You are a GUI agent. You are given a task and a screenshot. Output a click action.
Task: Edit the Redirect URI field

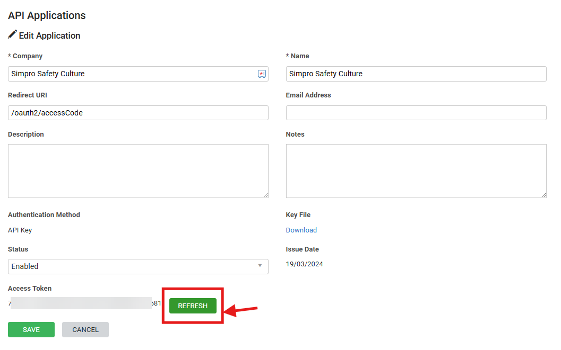click(x=138, y=113)
